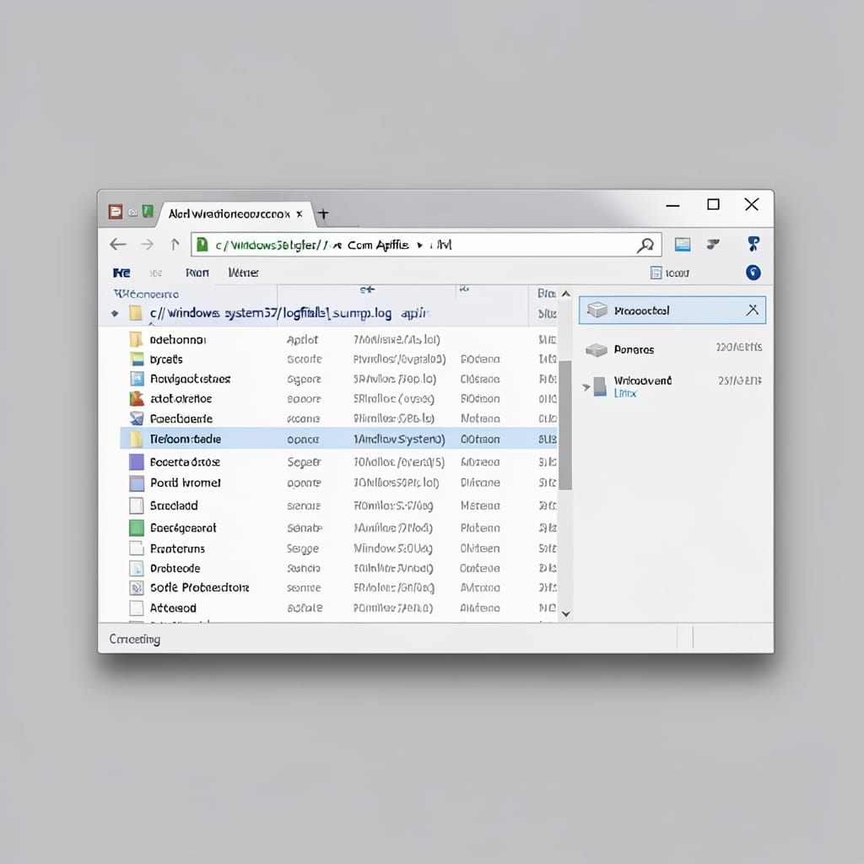Screen dimensions: 864x864
Task: Close the current tab with its x
Action: pyautogui.click(x=300, y=213)
